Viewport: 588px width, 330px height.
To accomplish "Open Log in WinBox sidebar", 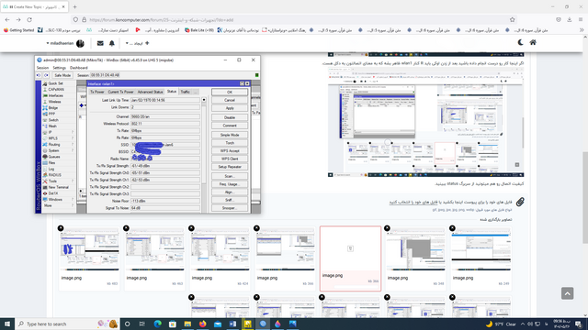I will 51,169.
